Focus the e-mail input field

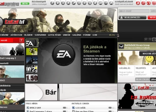click(134, 11)
